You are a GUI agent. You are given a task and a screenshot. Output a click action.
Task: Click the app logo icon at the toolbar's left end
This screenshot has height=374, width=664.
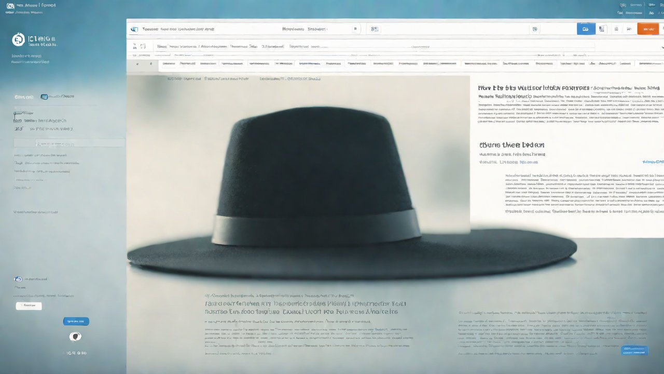click(134, 30)
